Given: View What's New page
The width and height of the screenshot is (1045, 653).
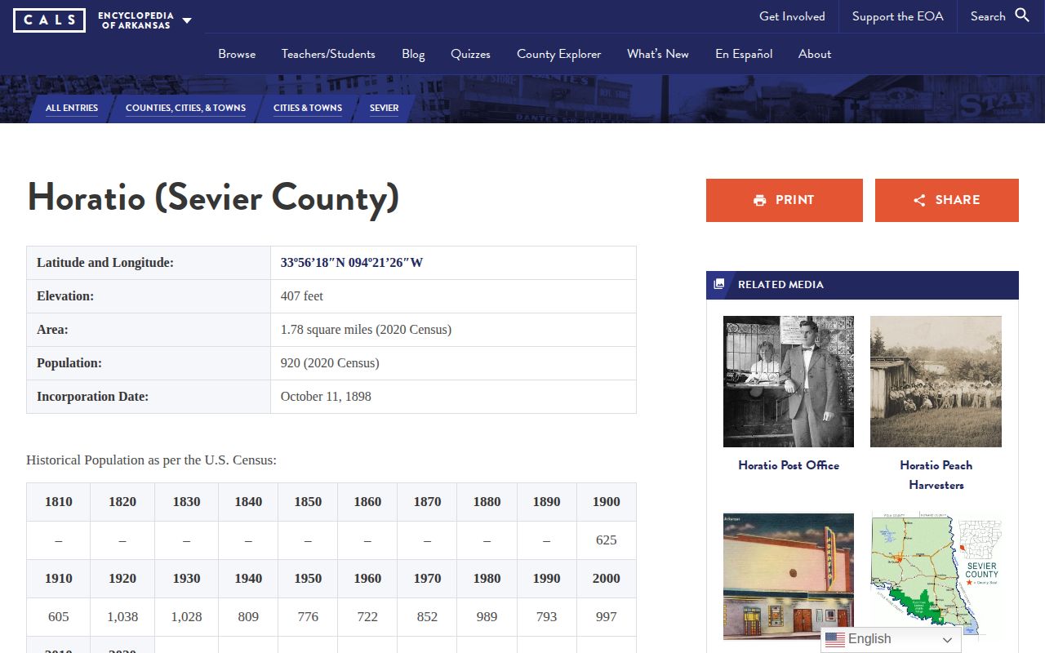Looking at the screenshot, I should [658, 54].
